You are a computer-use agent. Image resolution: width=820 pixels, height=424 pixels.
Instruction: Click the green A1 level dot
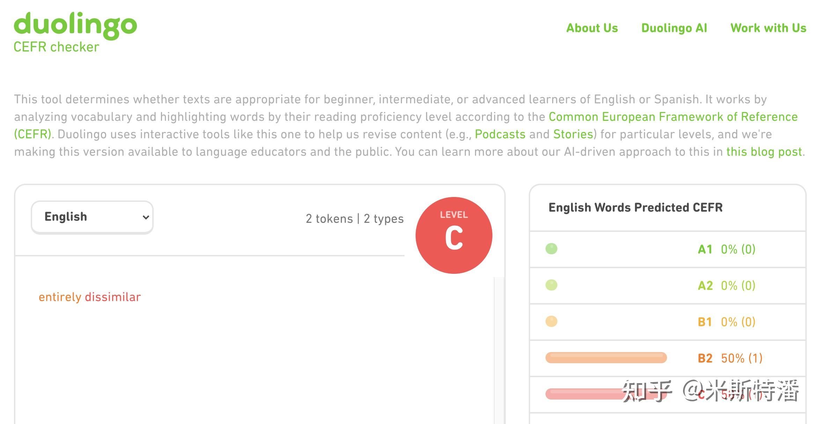[552, 249]
